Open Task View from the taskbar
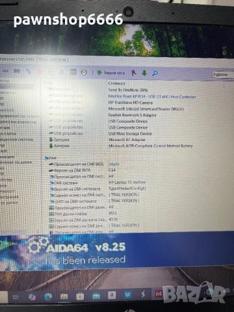The height and width of the screenshot is (312, 234). (16, 297)
